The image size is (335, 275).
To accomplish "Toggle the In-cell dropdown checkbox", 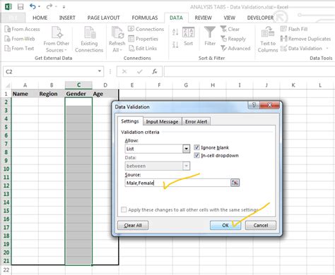I will tap(196, 155).
